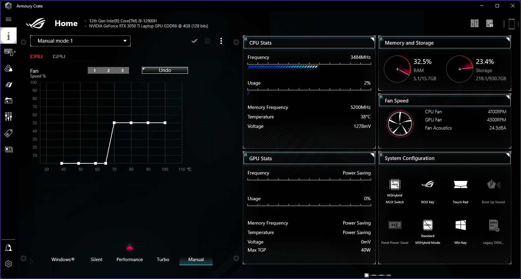
Task: Click the 1278mV CPU voltage value
Action: [x=362, y=126]
